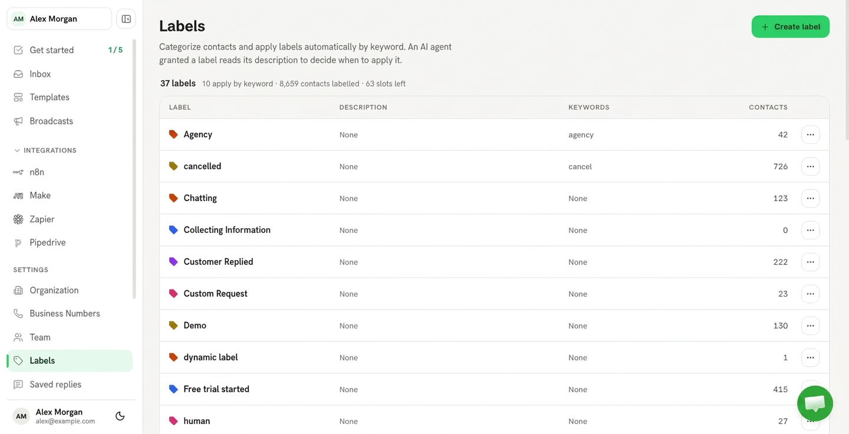The height and width of the screenshot is (434, 849).
Task: Click the 'cancel' keyword cell
Action: 580,167
